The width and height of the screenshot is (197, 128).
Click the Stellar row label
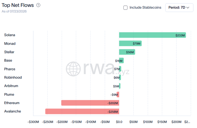click(x=9, y=52)
